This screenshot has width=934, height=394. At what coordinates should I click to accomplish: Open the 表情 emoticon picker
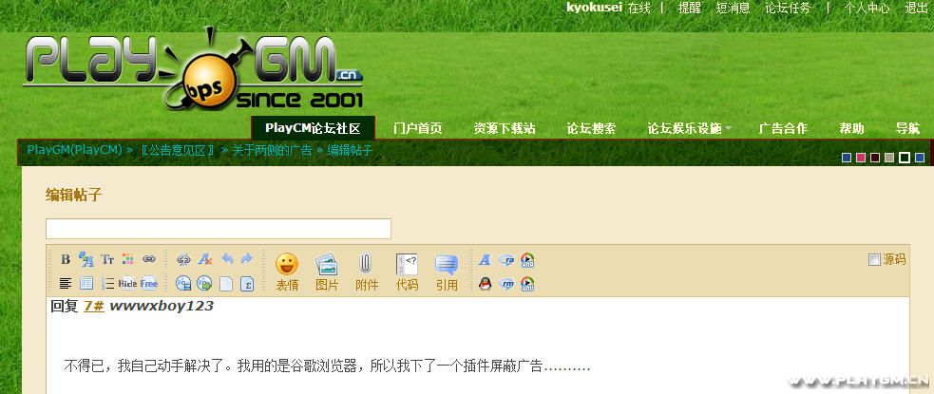click(x=287, y=271)
